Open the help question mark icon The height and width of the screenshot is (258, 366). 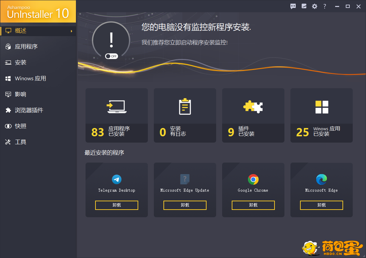[x=325, y=6]
